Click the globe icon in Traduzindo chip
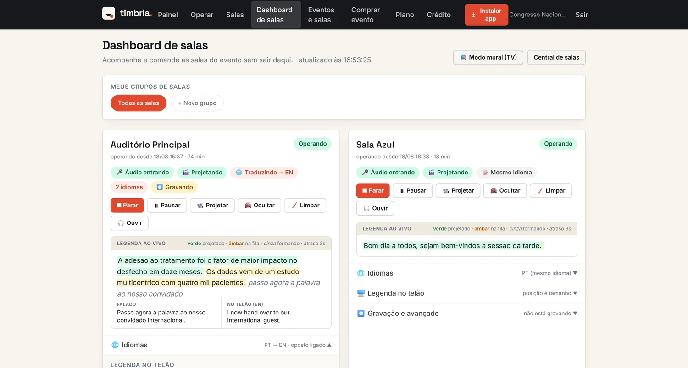 coord(239,173)
